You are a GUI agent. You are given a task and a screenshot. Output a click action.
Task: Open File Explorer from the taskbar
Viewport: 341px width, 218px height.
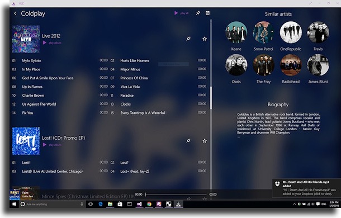click(110, 204)
